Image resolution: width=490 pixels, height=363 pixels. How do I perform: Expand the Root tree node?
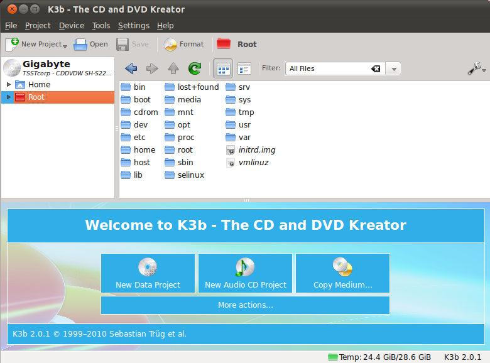[9, 97]
